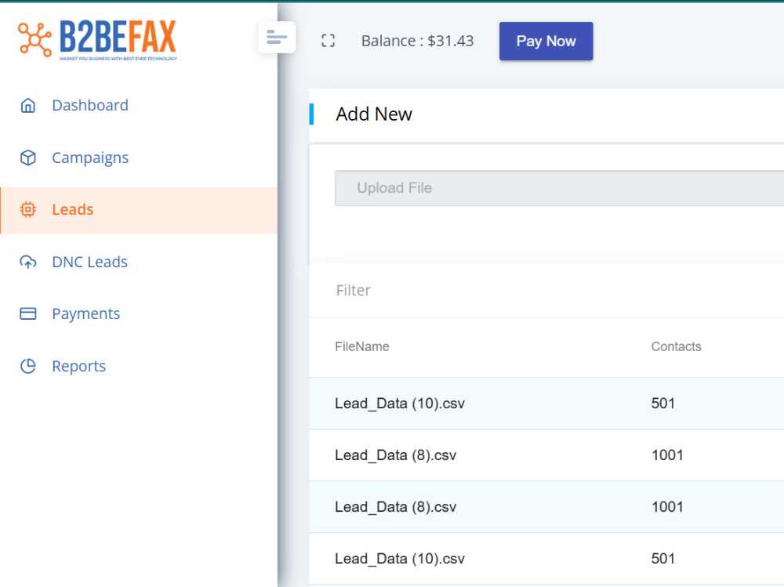The height and width of the screenshot is (587, 784).
Task: Click the DNC Leads cloud upload icon
Action: [x=28, y=262]
